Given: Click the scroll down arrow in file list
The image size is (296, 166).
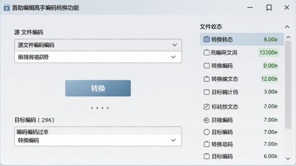Looking at the screenshot, I should coord(288,159).
